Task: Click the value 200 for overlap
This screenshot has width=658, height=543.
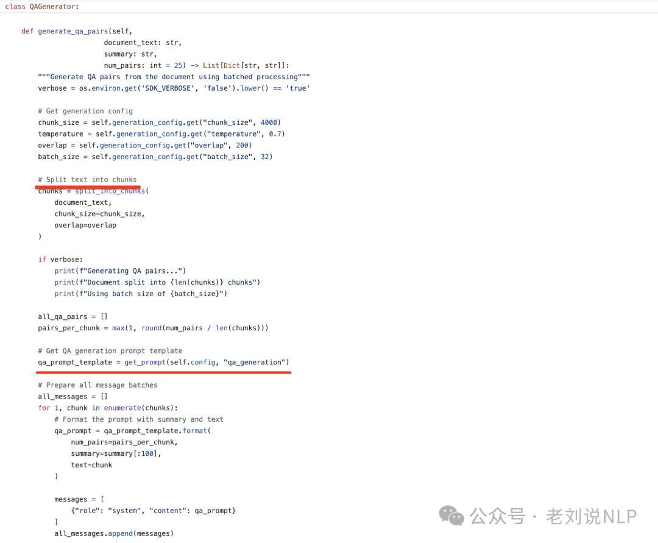Action: tap(242, 146)
